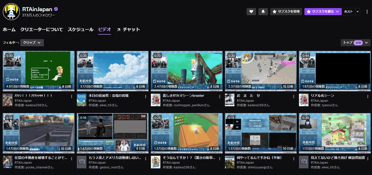372x175 pixels.
Task: Open the クリップ filter dropdown
Action: click(x=32, y=42)
